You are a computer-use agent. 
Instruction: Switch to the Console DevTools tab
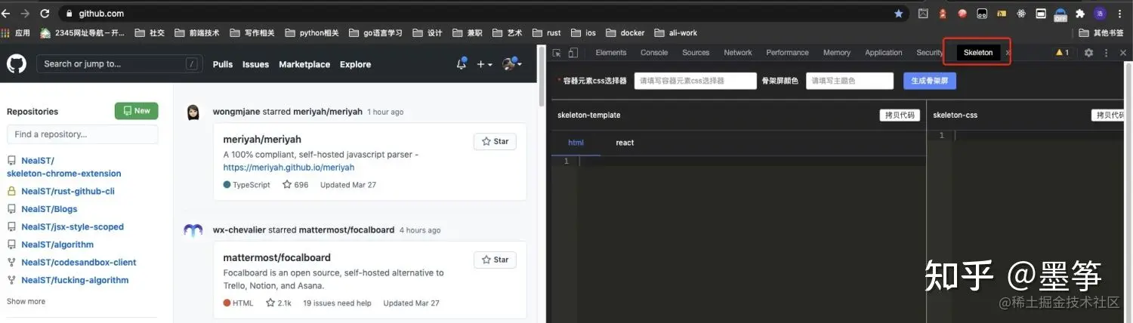[x=654, y=53]
